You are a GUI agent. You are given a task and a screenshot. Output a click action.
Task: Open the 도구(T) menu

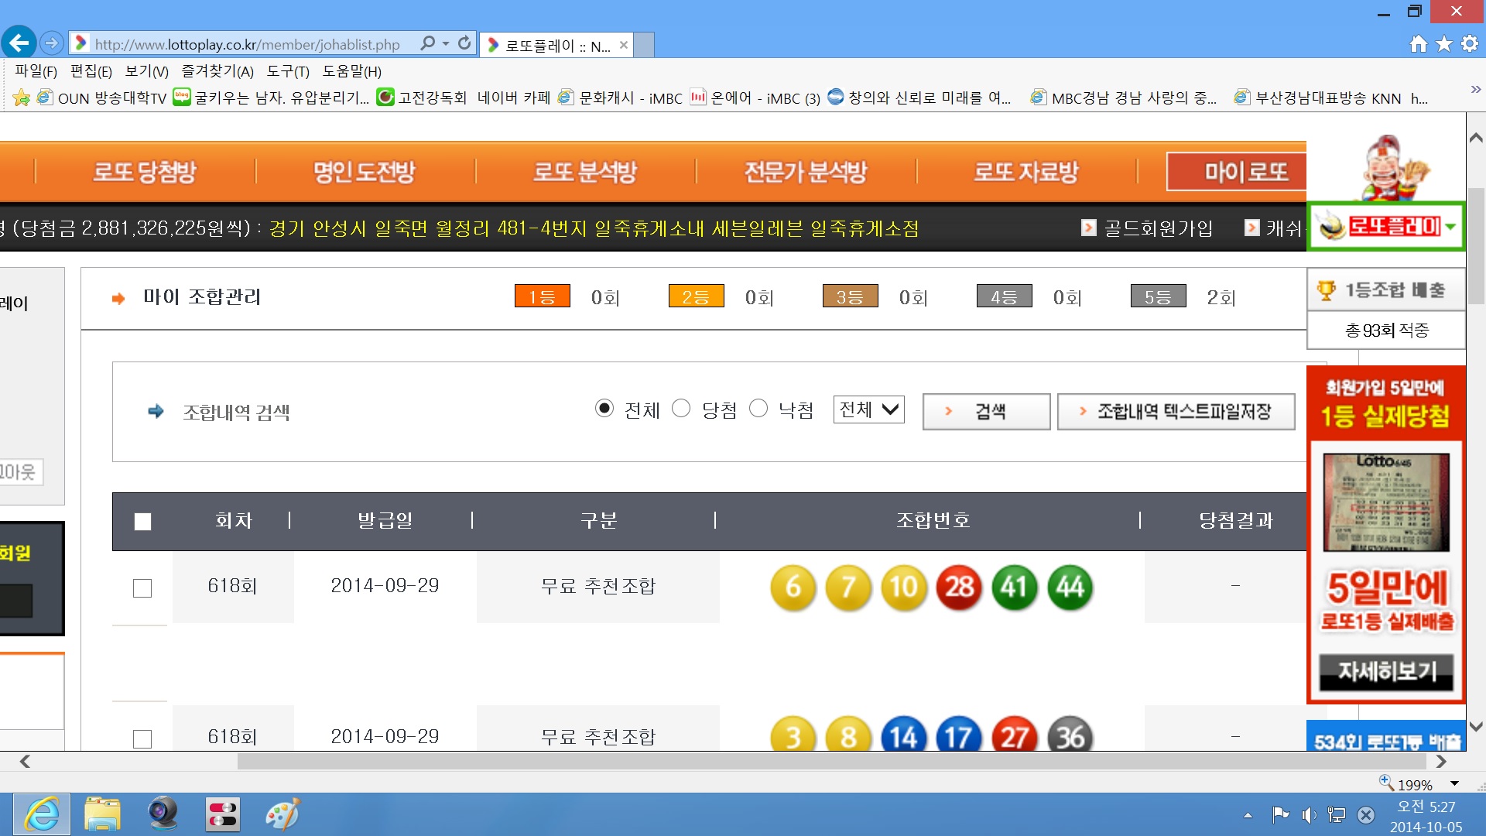click(288, 71)
